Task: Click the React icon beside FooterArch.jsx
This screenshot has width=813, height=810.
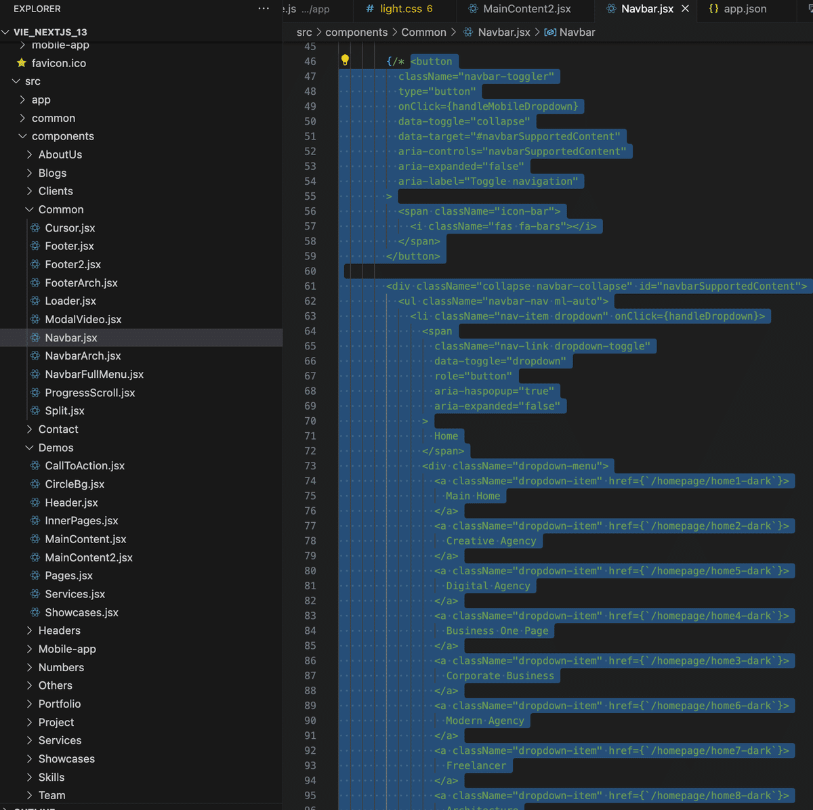Action: coord(35,282)
